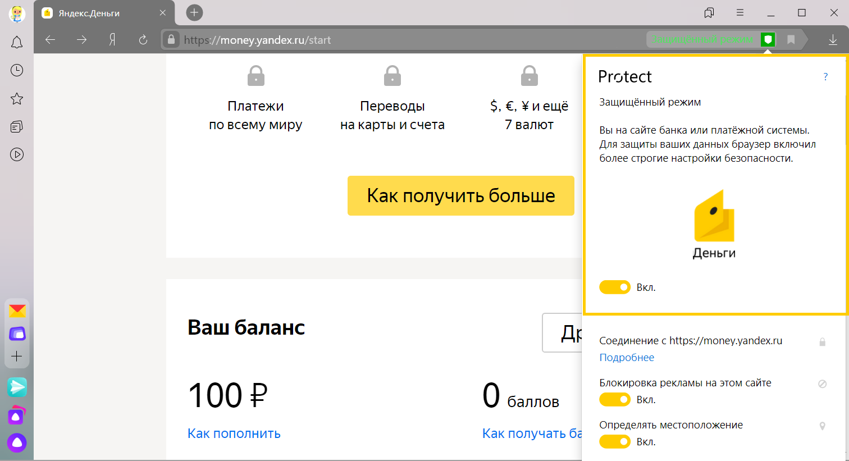Open Yandex Mail envelope icon
Viewport: 849px width, 461px height.
17,311
